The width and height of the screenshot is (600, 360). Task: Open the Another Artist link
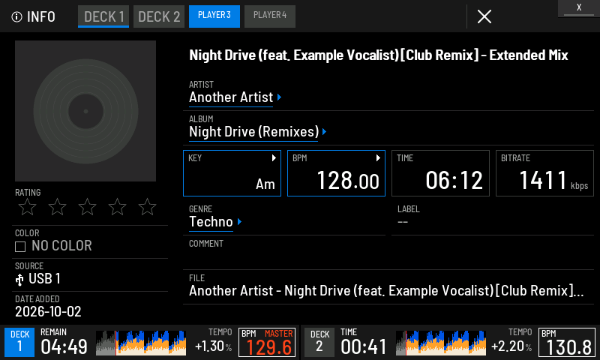[231, 97]
